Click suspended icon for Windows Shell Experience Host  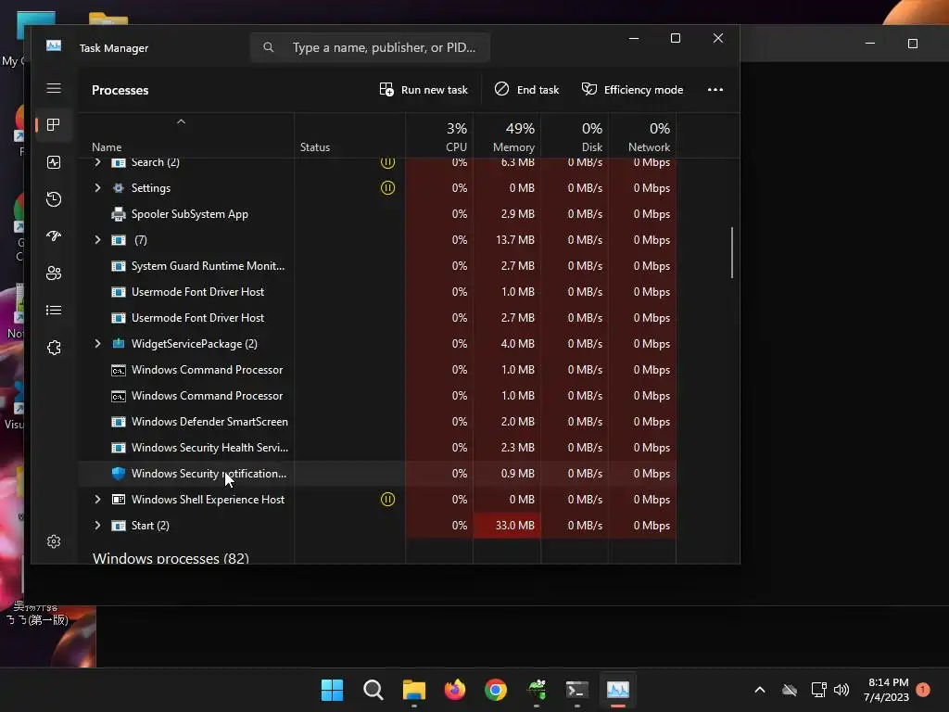coord(387,500)
